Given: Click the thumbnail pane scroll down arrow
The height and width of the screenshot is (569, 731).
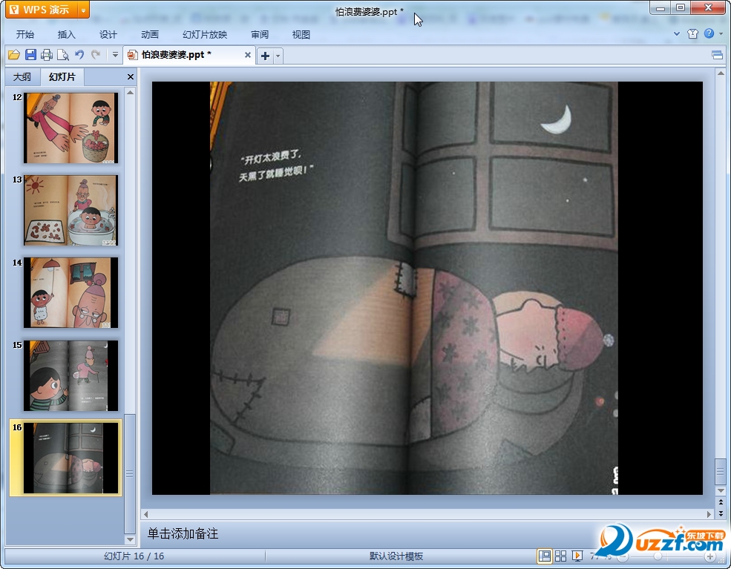Looking at the screenshot, I should (x=130, y=539).
